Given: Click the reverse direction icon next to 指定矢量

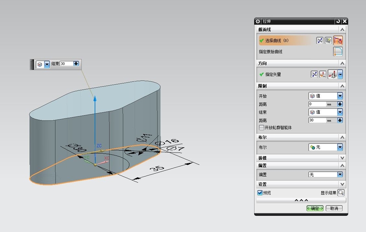Looking at the screenshot, I should 314,74.
